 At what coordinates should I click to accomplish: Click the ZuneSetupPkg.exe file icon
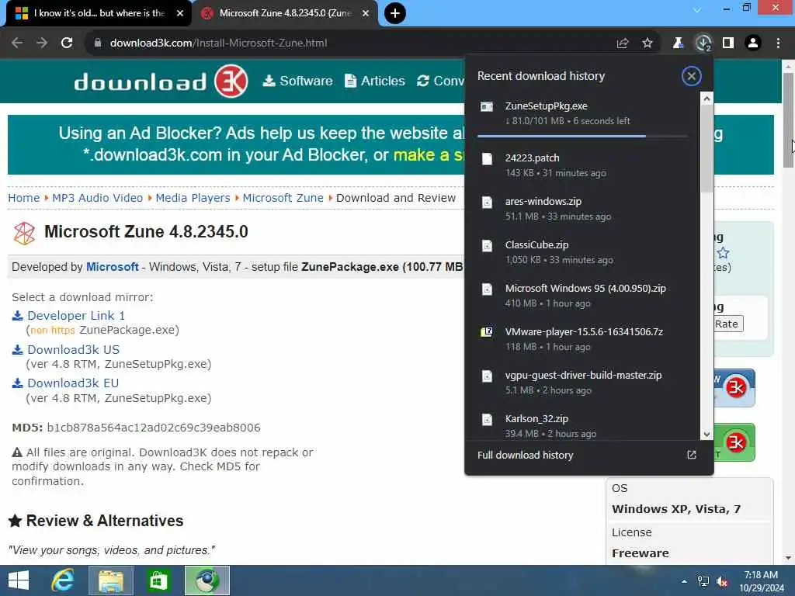pyautogui.click(x=487, y=106)
